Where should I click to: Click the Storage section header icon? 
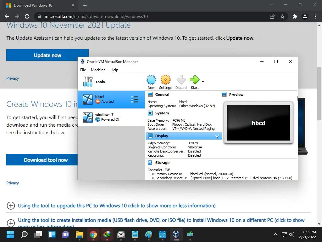(x=150, y=163)
